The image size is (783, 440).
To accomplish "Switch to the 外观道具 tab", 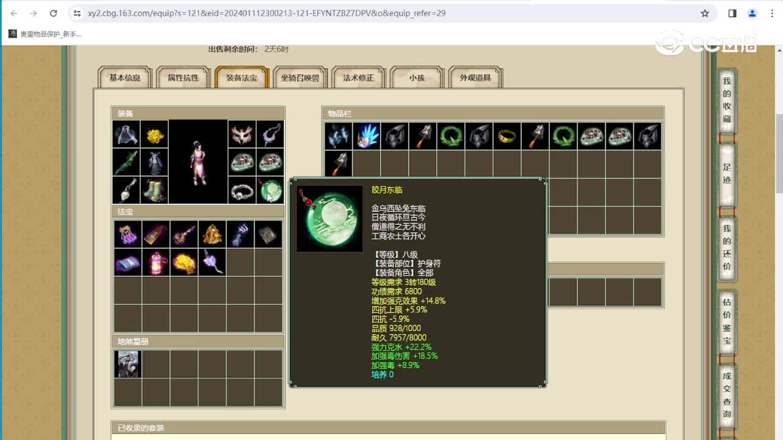I will [x=475, y=78].
